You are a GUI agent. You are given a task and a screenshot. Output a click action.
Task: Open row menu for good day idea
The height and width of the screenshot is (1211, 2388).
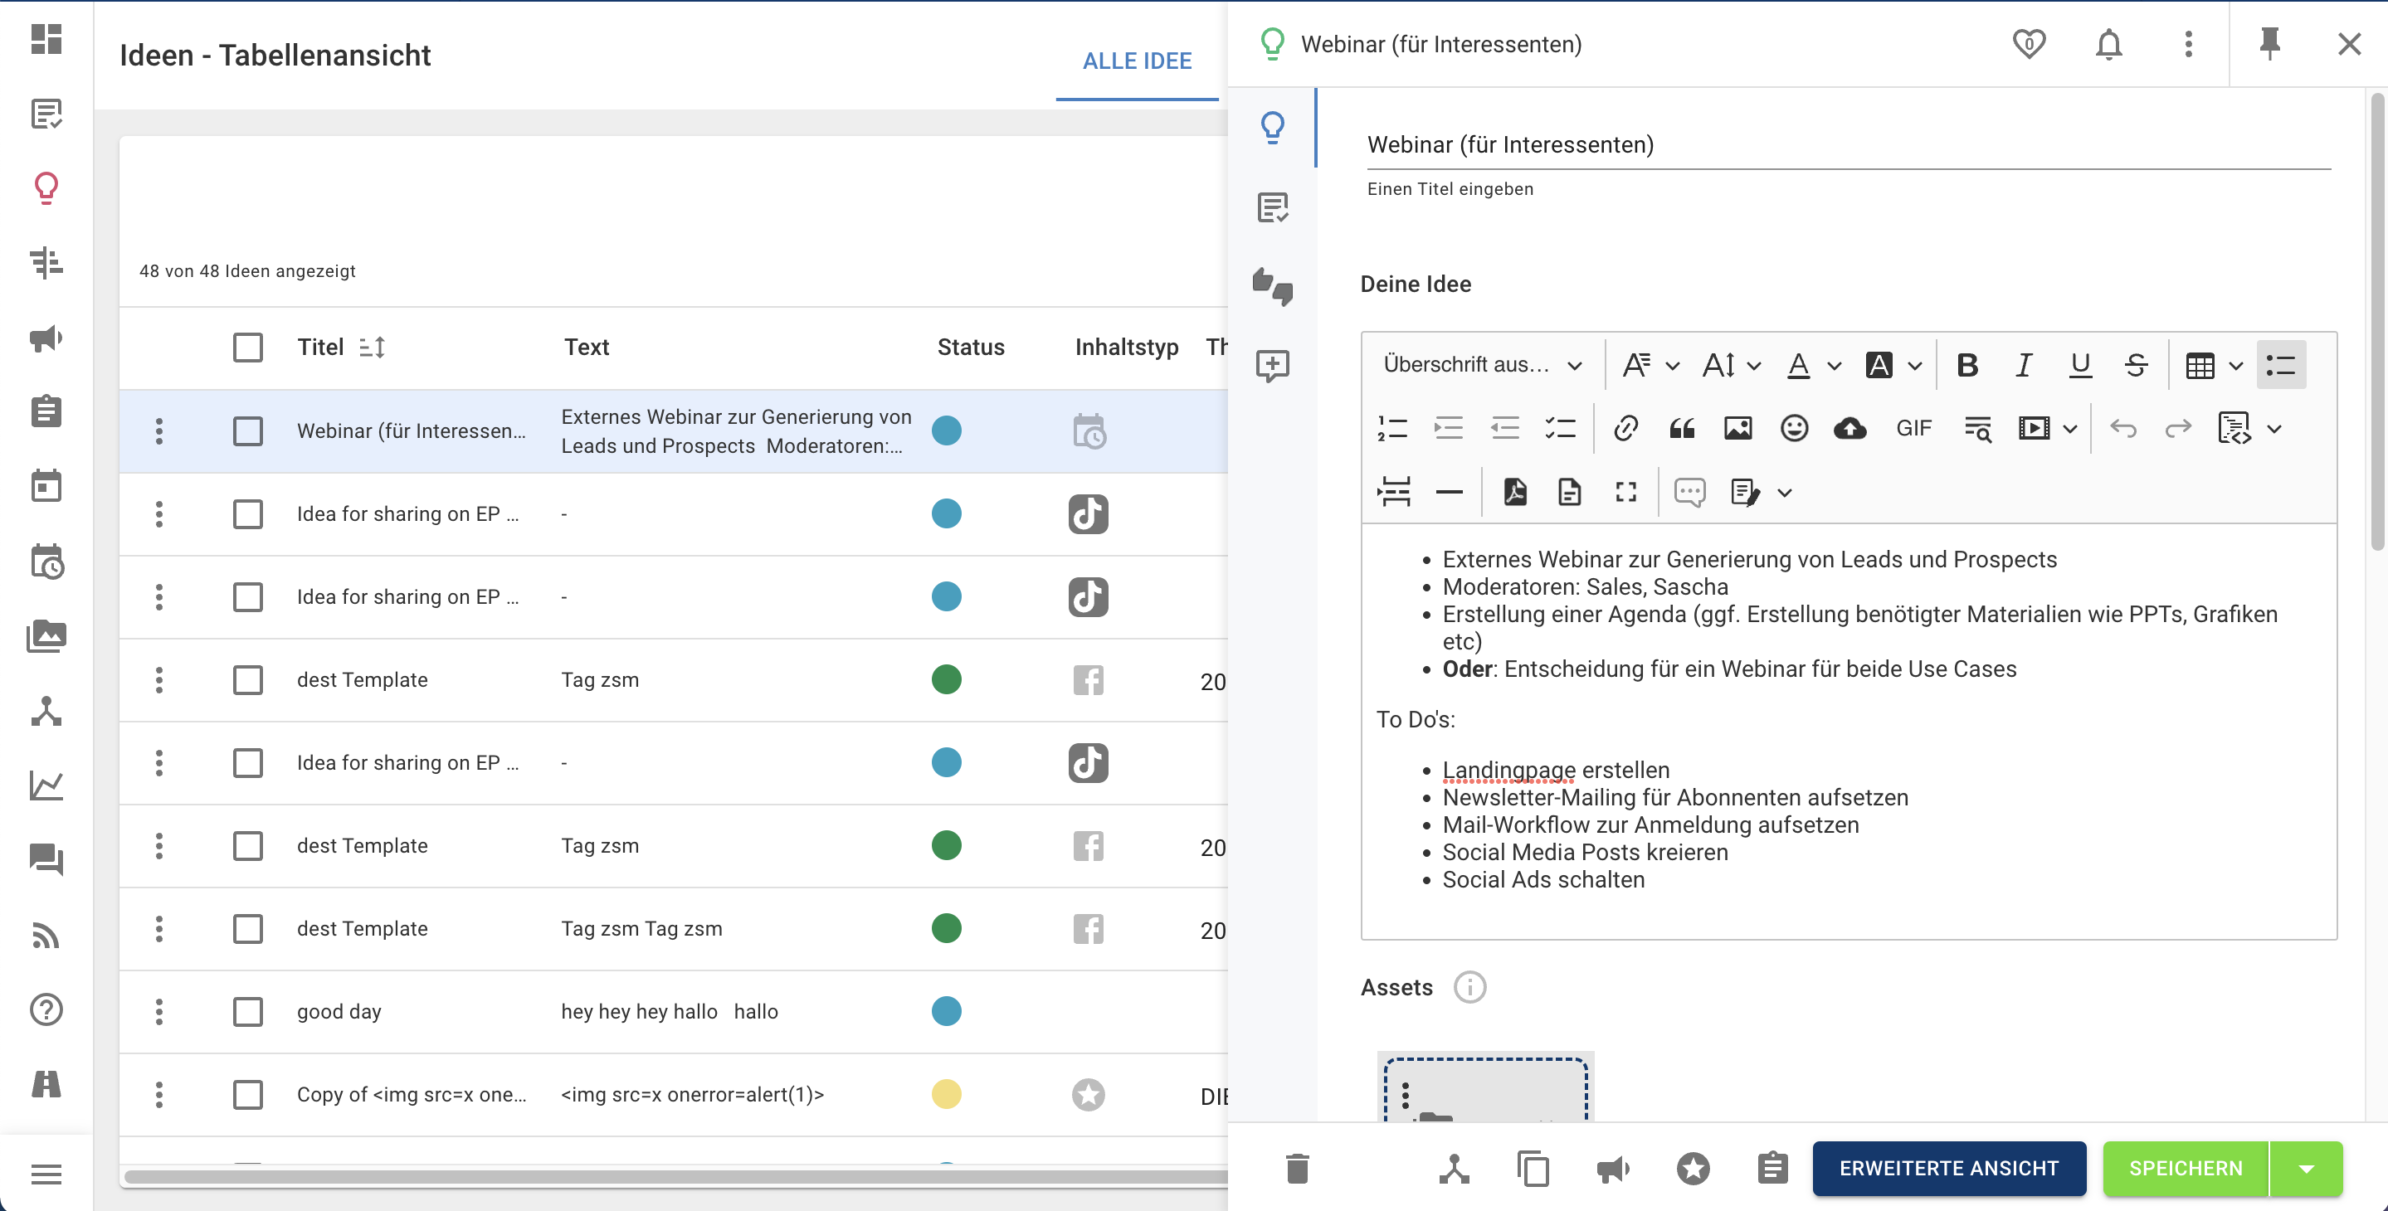159,1012
